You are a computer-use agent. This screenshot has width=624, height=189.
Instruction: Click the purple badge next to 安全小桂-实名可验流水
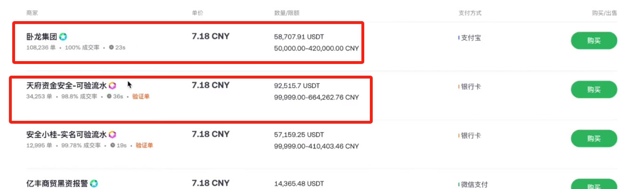pyautogui.click(x=112, y=134)
